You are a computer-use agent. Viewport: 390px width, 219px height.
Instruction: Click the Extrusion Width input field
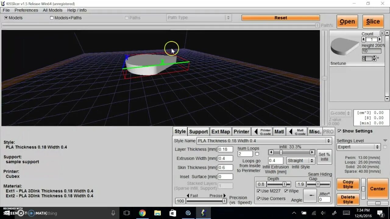[225, 158]
